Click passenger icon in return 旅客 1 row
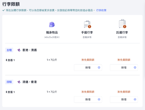This screenshot has height=110, width=145. click(6, 92)
